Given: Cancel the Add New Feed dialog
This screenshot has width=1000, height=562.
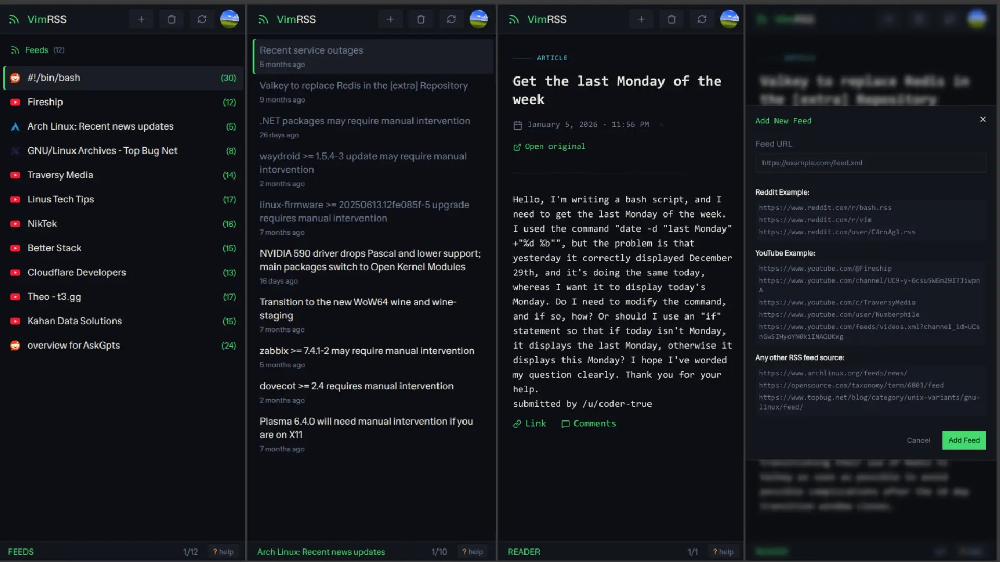Looking at the screenshot, I should 918,440.
